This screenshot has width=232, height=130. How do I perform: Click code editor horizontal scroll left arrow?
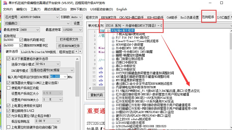pos(90,88)
